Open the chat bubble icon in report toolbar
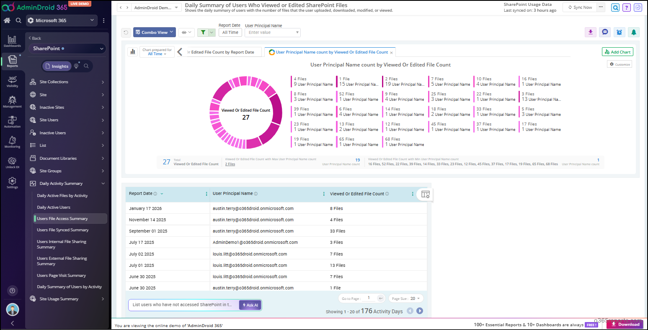Screen dimensions: 648x330 [605, 32]
